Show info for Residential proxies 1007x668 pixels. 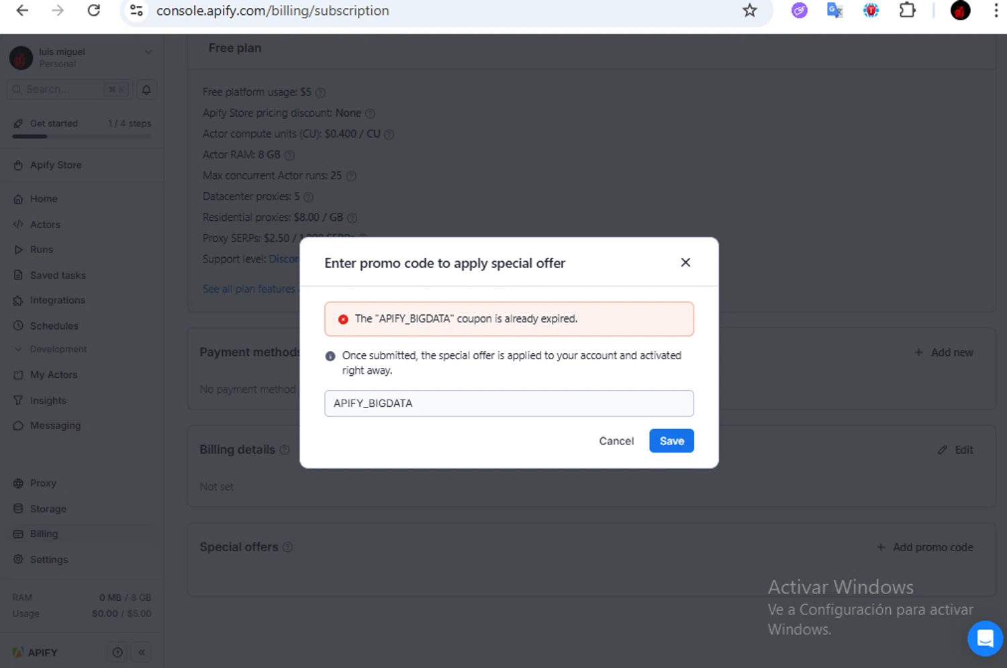pos(352,218)
